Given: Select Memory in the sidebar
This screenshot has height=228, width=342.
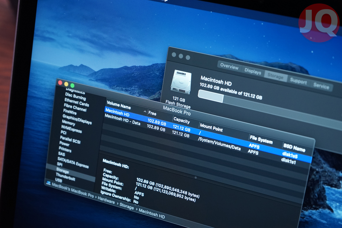Looking at the screenshot, I should pyautogui.click(x=68, y=123).
